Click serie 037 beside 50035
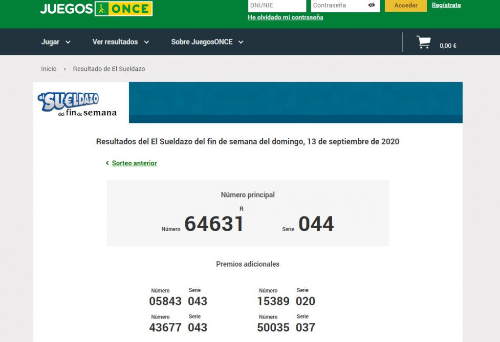500x342 pixels. 305,328
